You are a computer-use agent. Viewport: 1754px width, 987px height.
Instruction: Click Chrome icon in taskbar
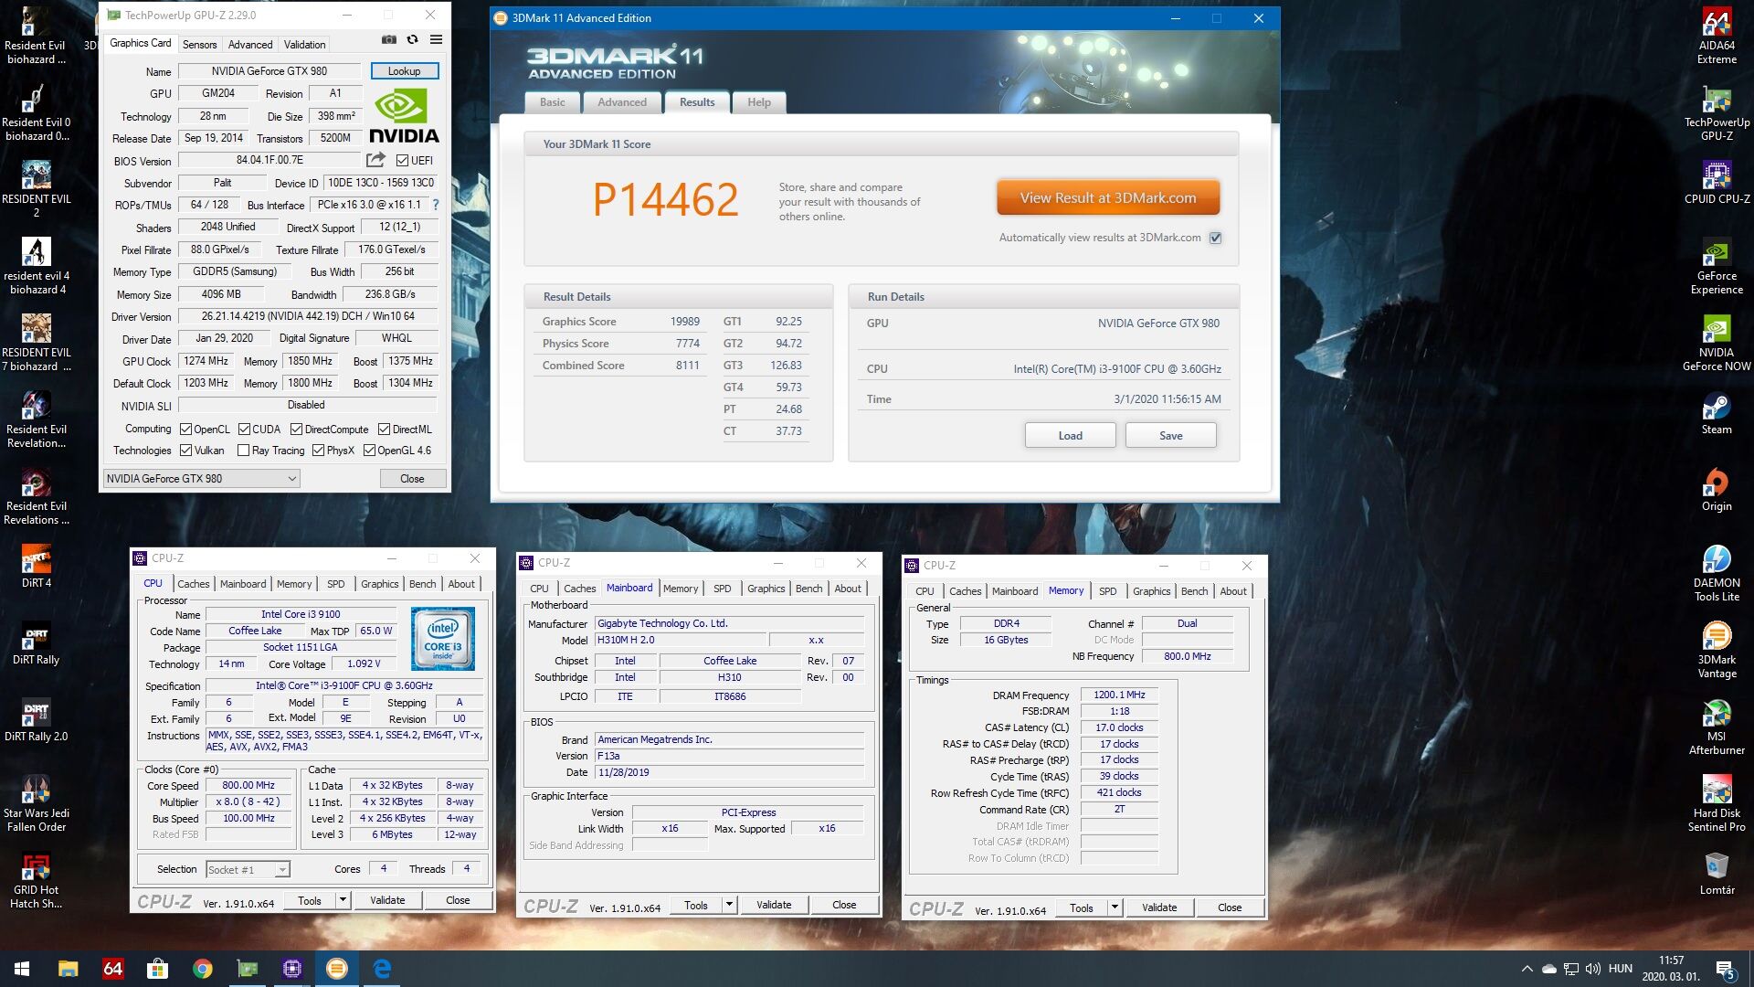[x=202, y=969]
